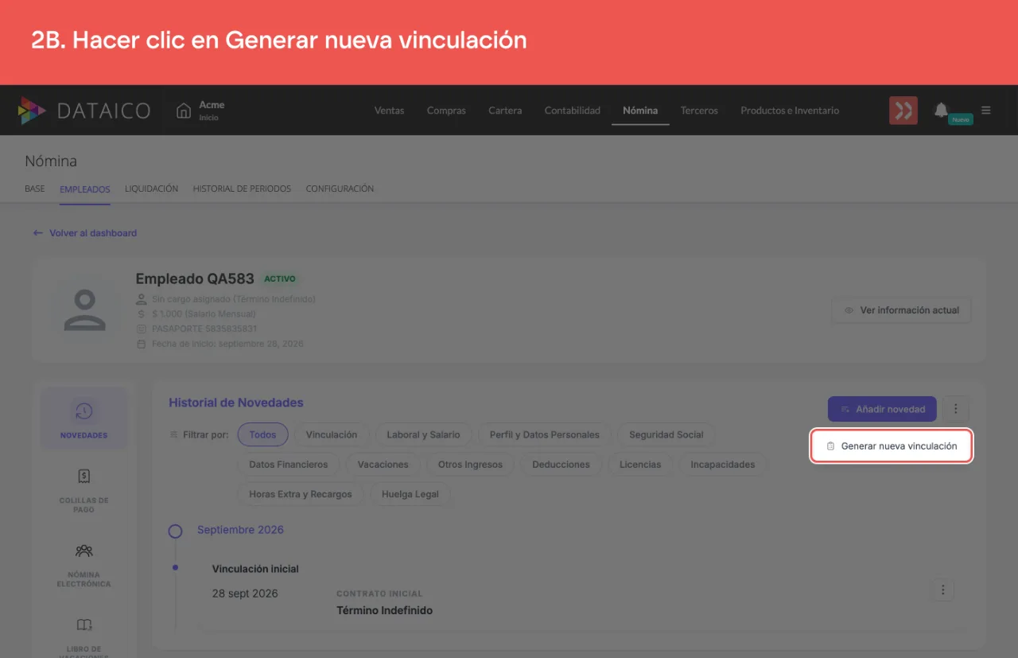Switch to the BASE tab
This screenshot has height=658, width=1018.
(x=35, y=189)
